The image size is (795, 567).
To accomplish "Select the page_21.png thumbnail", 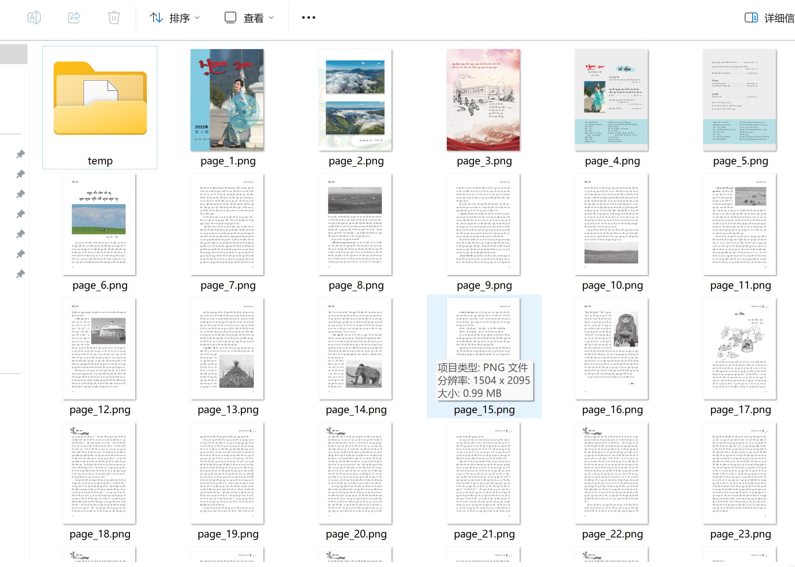I will 483,473.
